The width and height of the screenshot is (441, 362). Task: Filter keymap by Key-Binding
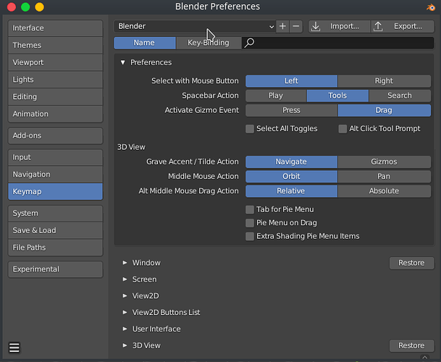point(209,43)
